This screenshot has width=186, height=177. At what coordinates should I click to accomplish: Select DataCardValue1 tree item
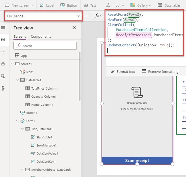coord(47,154)
